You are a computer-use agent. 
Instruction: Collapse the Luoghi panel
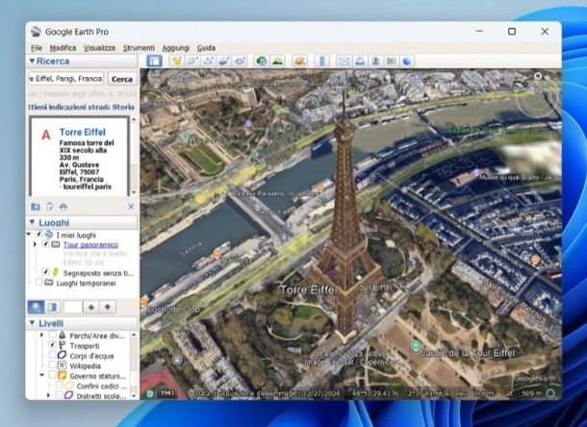pos(32,222)
